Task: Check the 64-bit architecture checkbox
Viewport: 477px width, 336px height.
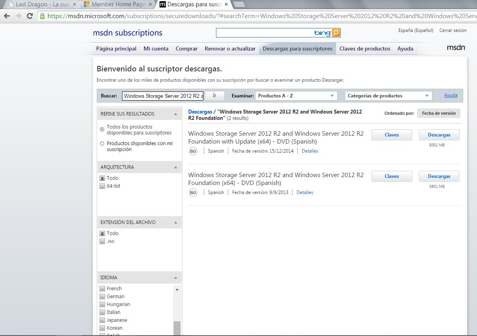Action: tap(102, 186)
